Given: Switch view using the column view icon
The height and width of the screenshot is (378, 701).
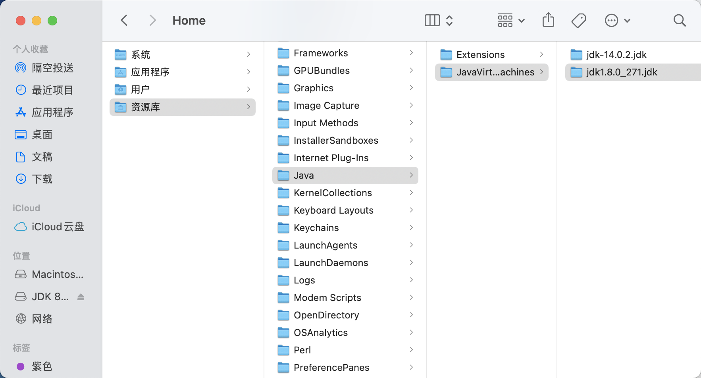Looking at the screenshot, I should click(432, 20).
